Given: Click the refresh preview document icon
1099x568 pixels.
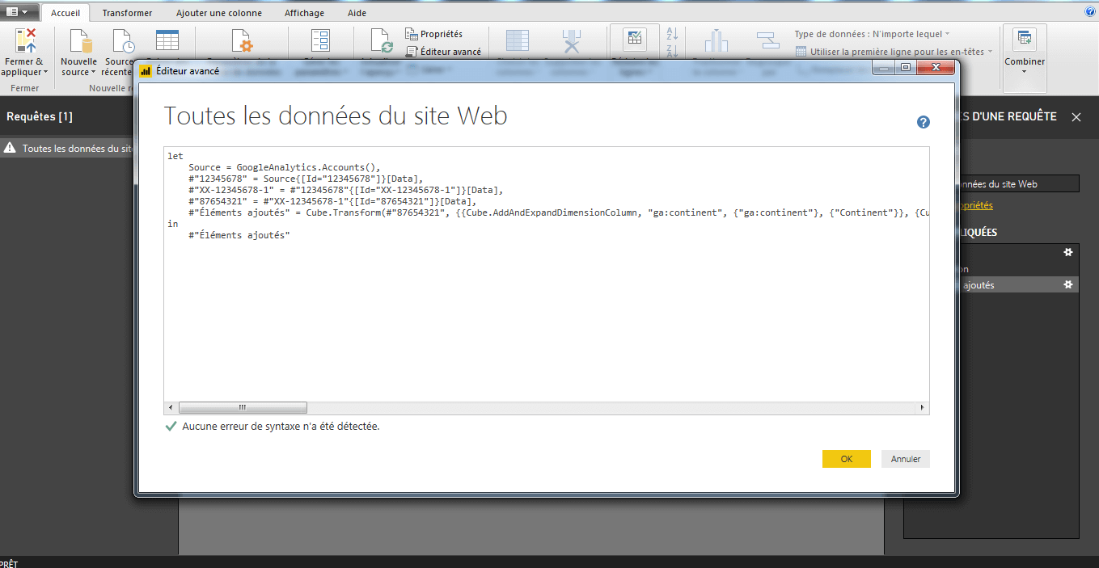Looking at the screenshot, I should 381,40.
